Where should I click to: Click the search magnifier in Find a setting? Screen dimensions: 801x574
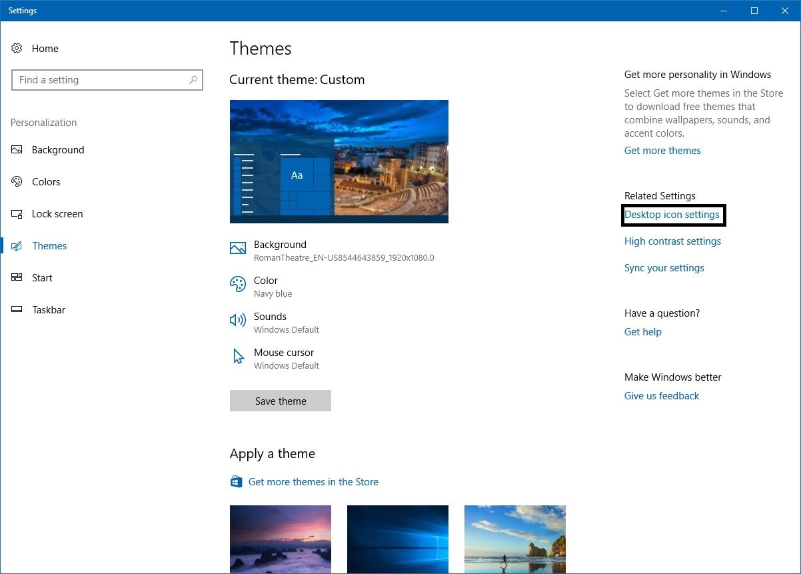click(x=193, y=80)
